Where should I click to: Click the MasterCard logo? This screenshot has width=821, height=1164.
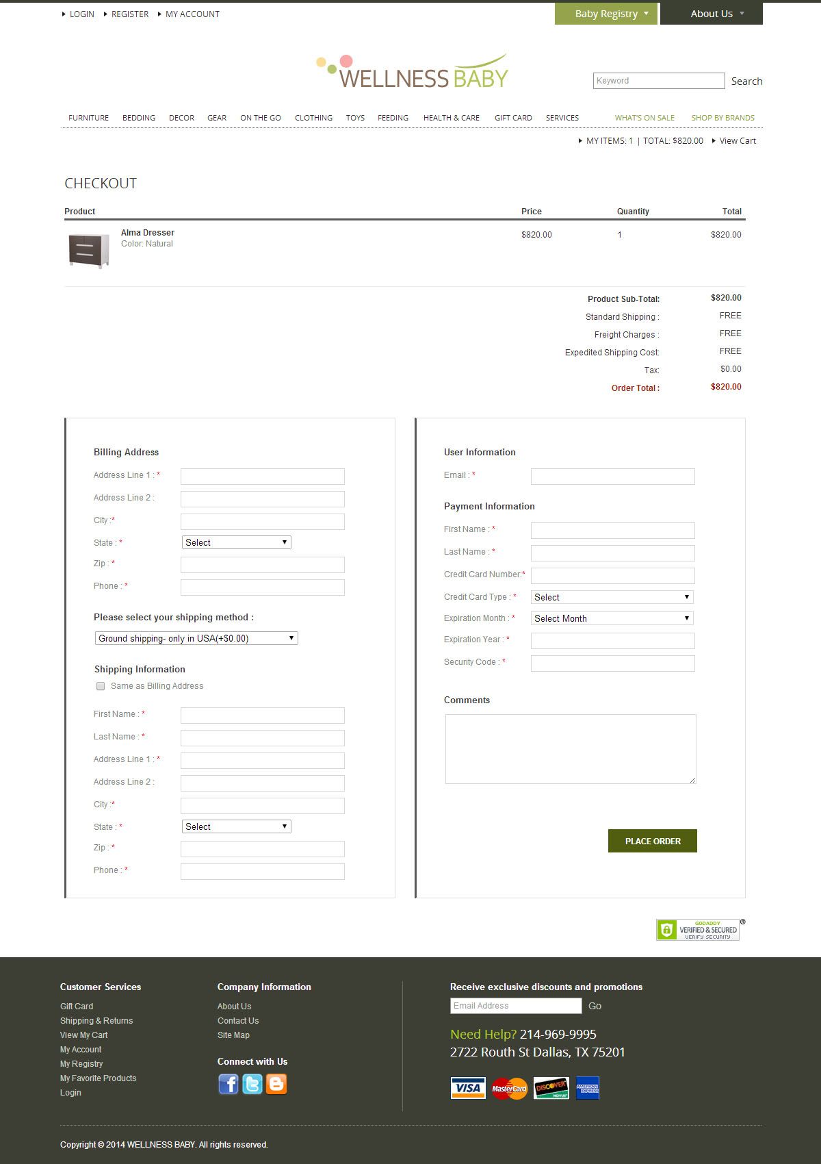510,1088
